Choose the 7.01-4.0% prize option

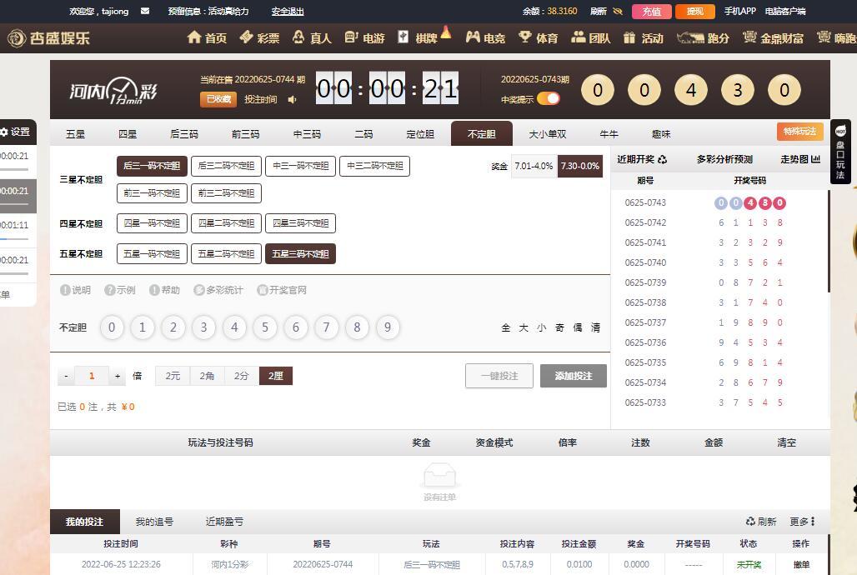[534, 166]
